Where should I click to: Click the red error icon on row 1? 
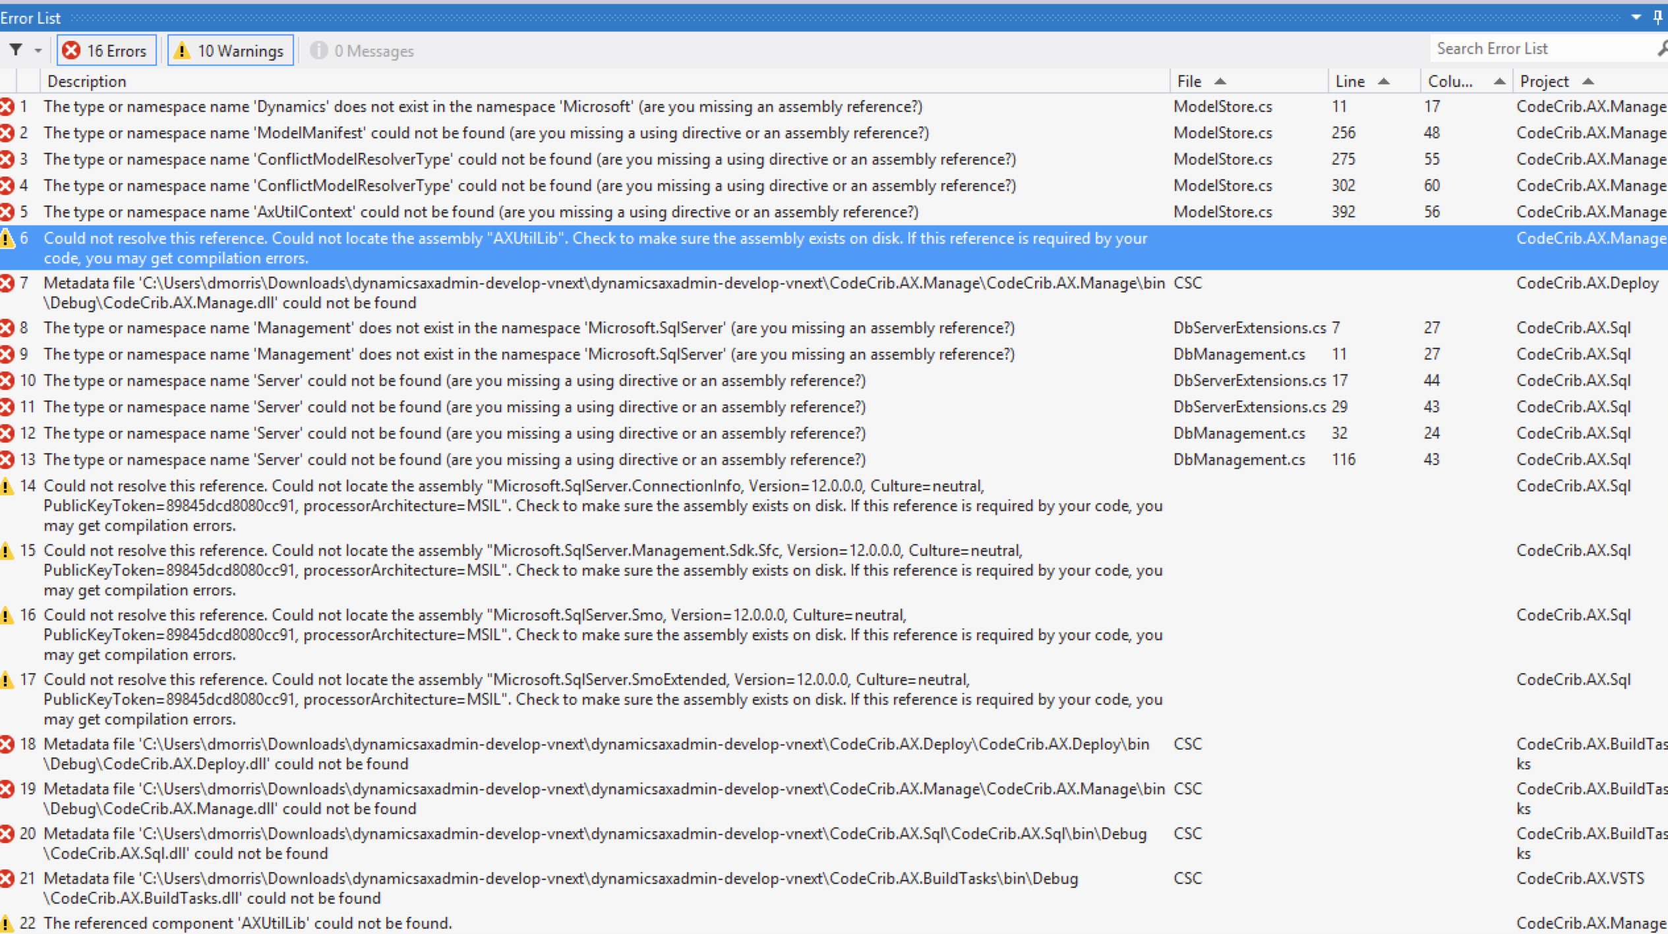tap(7, 106)
